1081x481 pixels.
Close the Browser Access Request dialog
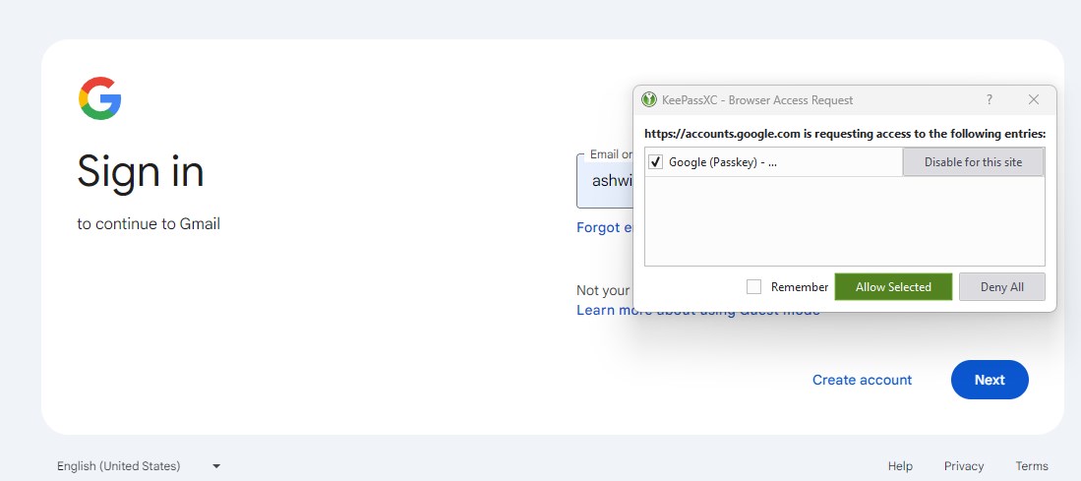1033,99
